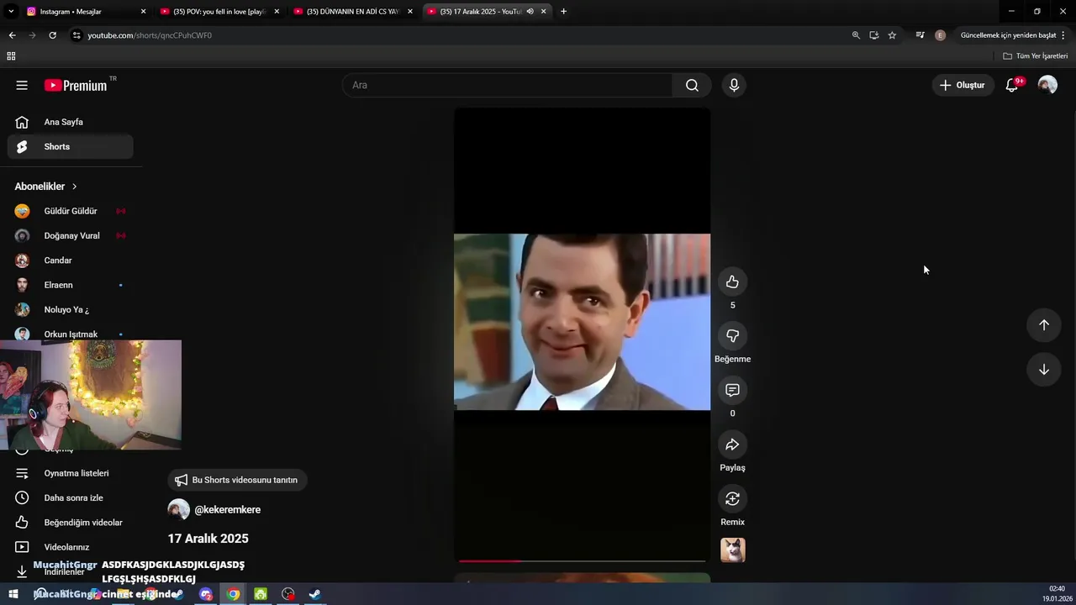
Task: Open the YouTube hamburger guide menu
Action: (22, 85)
